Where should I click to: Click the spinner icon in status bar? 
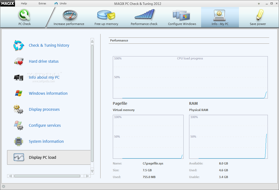click(4, 186)
